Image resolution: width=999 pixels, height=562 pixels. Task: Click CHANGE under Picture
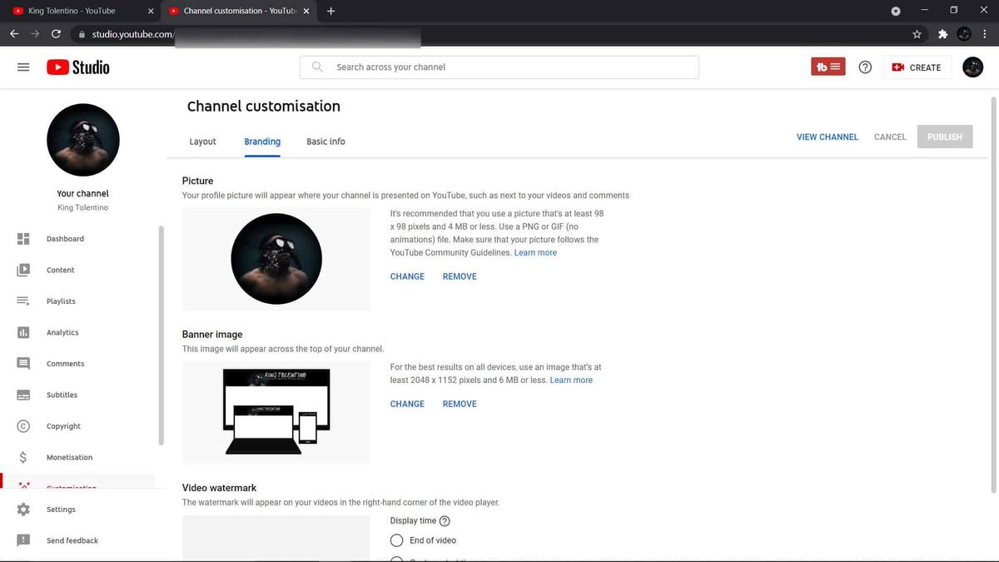pos(407,276)
